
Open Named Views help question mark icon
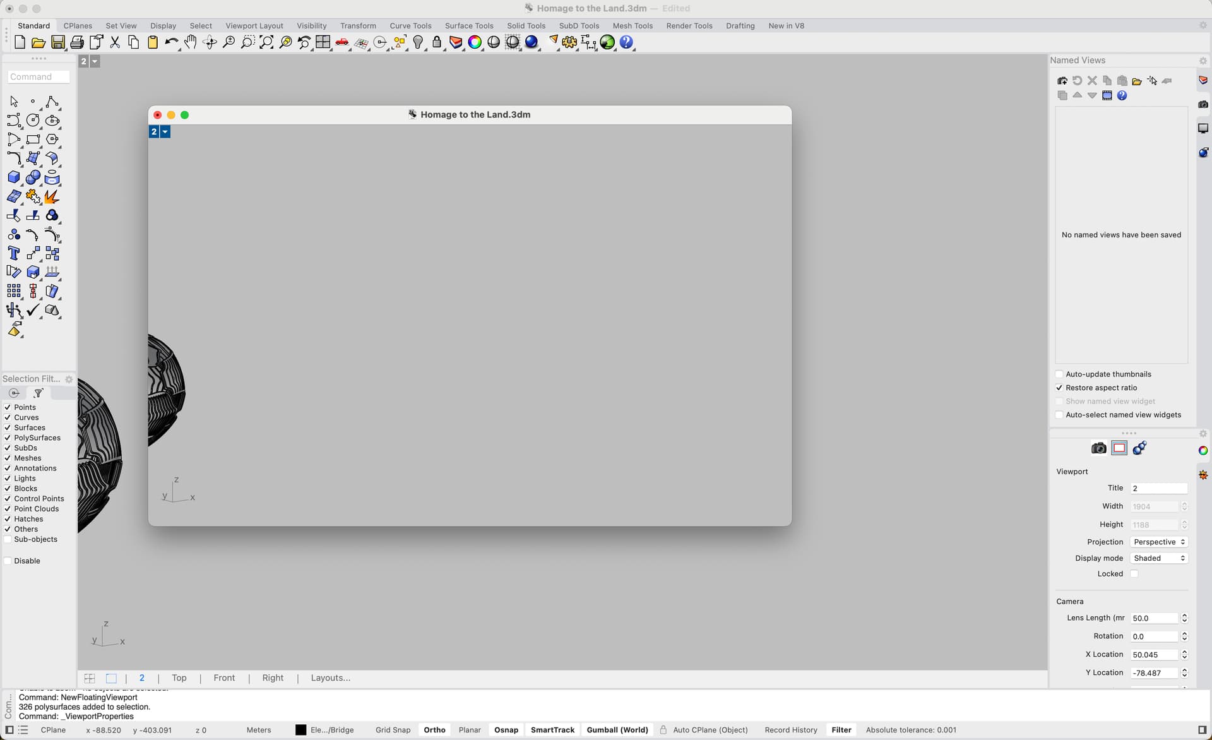1122,95
